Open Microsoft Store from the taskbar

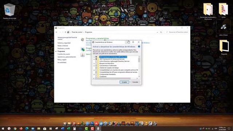click(45, 128)
